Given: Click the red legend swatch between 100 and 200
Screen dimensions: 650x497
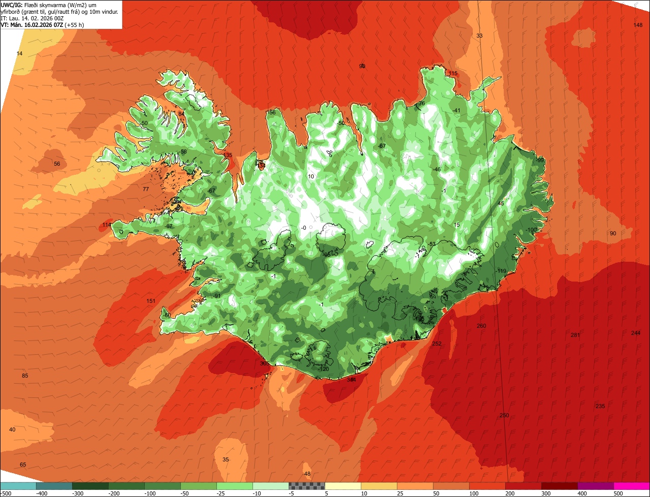Looking at the screenshot, I should (487, 486).
